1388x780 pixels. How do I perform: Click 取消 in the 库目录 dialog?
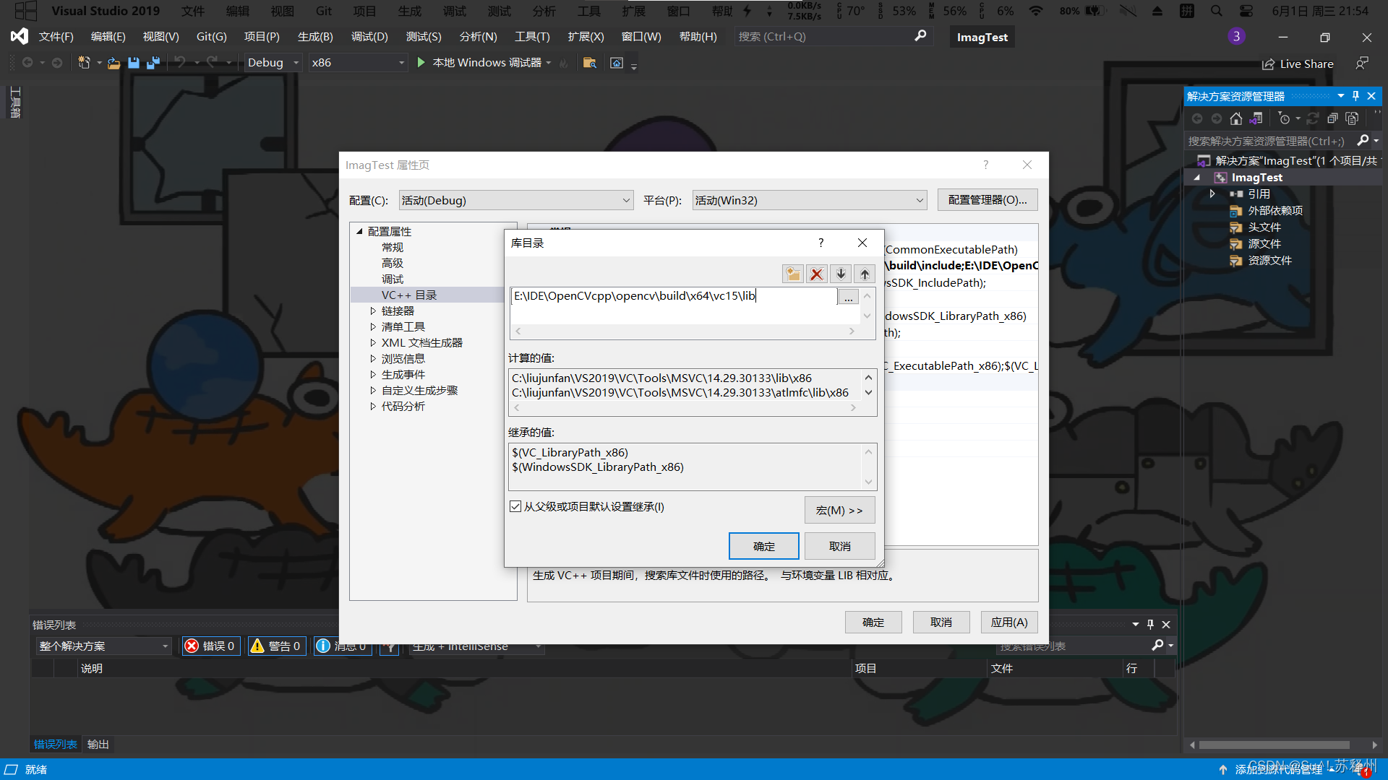coord(839,546)
